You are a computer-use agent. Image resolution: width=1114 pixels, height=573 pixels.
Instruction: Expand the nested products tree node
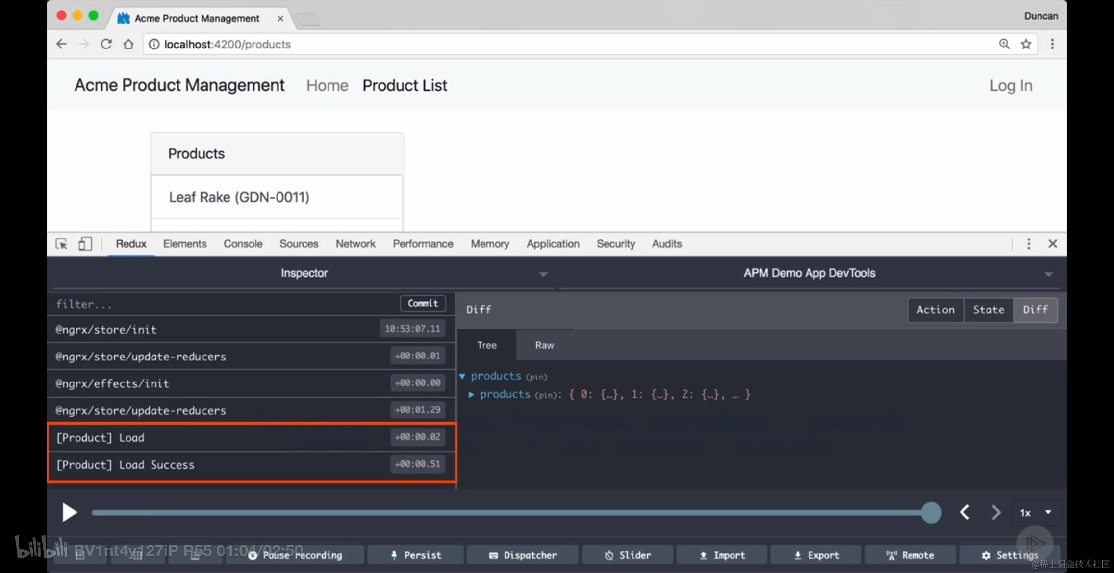pyautogui.click(x=471, y=395)
